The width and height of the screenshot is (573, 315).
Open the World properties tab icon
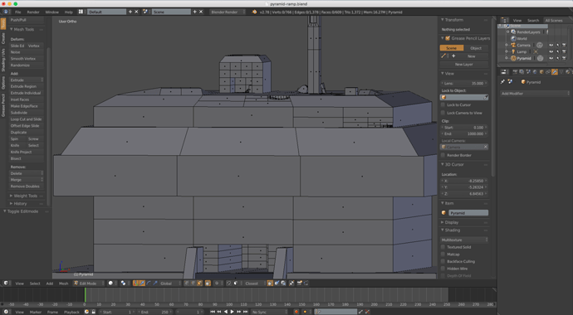pyautogui.click(x=535, y=72)
